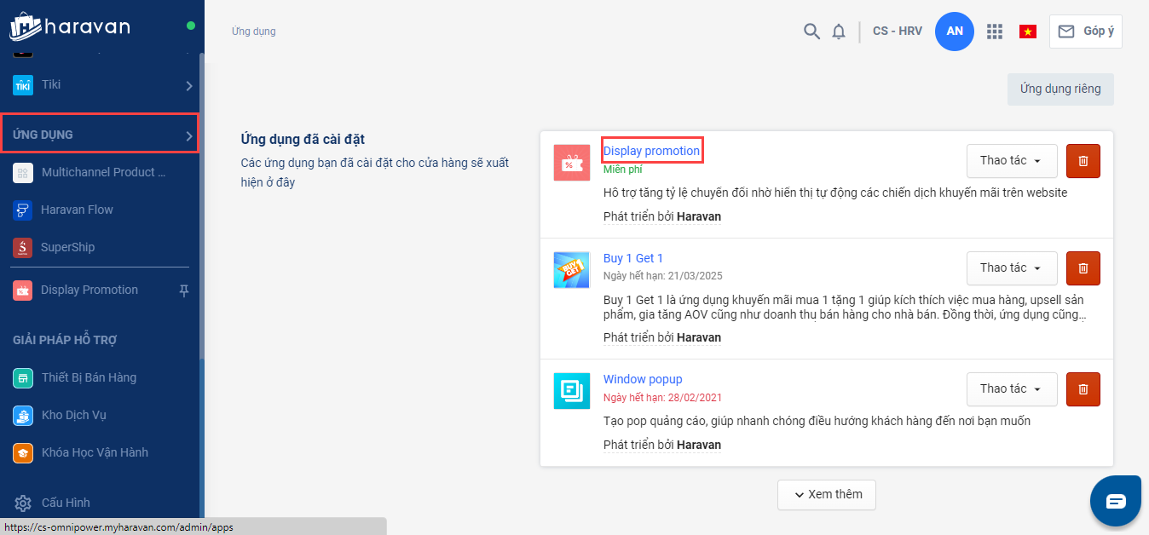Click the Haravan Flow icon
1149x535 pixels.
(x=23, y=210)
